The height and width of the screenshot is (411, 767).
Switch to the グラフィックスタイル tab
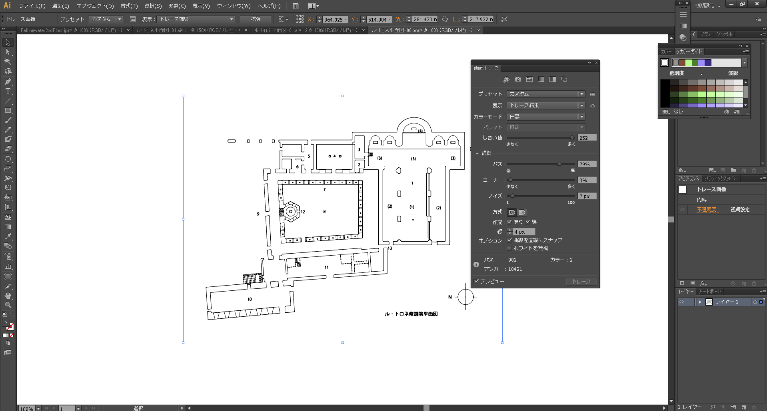click(721, 179)
